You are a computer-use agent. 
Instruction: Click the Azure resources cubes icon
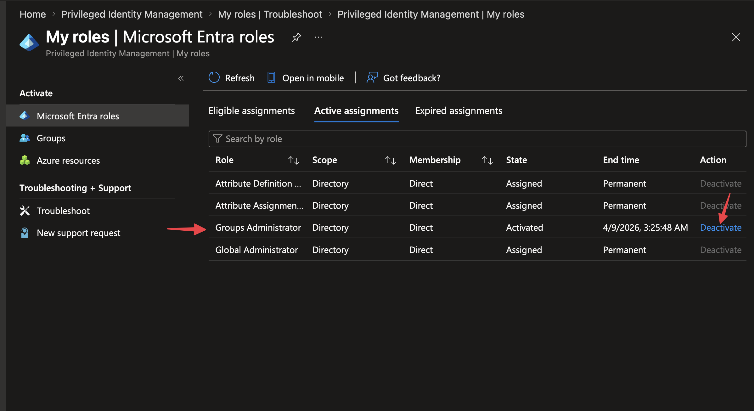coord(25,160)
